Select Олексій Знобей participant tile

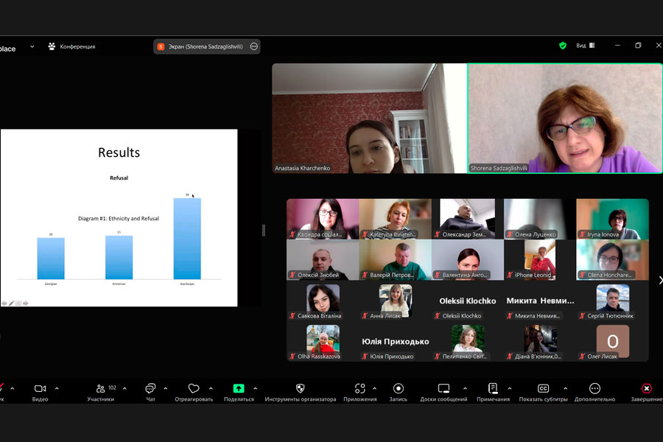point(323,260)
